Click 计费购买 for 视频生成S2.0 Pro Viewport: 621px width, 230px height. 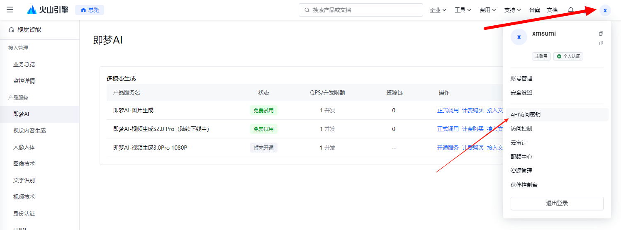click(473, 129)
